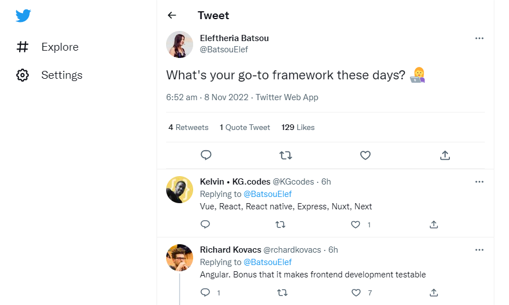Open more options on Eleftheria's tweet
The height and width of the screenshot is (305, 509).
tap(479, 38)
